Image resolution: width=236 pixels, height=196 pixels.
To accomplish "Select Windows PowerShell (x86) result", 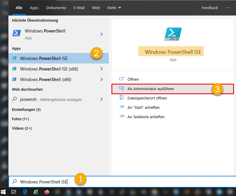I will pyautogui.click(x=59, y=79).
